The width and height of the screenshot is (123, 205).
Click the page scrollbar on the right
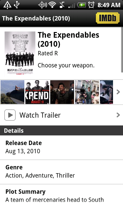(122, 50)
